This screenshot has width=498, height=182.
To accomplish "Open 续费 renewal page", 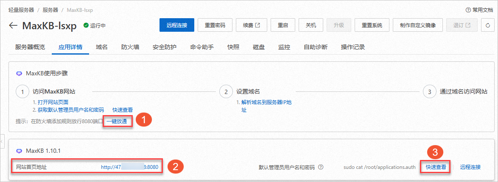I will coord(251,25).
